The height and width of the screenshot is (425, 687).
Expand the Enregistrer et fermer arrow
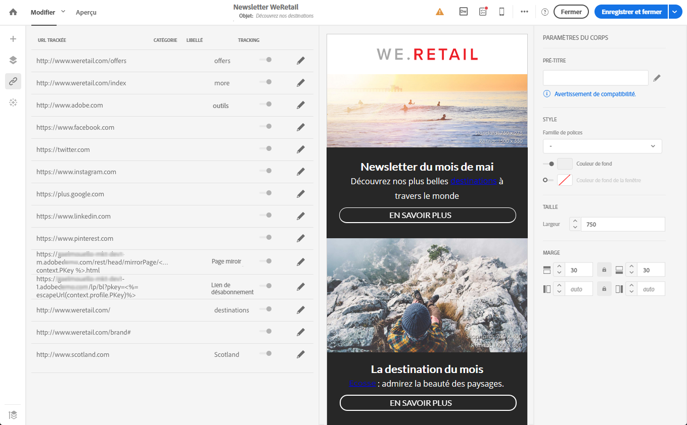click(x=675, y=12)
